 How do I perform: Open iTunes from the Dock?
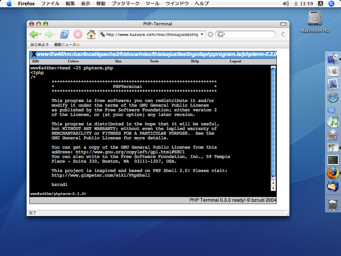click(x=333, y=122)
